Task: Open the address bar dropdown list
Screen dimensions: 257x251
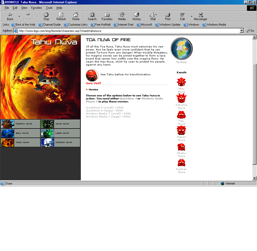Action: 242,31
